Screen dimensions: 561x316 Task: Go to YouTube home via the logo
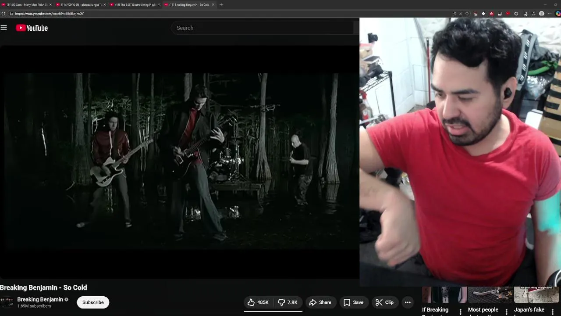[x=32, y=28]
